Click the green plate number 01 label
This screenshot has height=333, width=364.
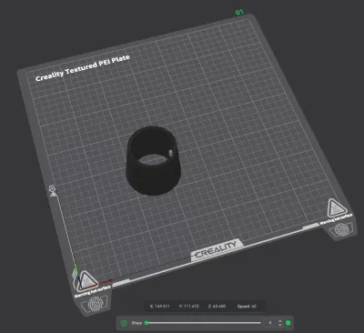239,12
